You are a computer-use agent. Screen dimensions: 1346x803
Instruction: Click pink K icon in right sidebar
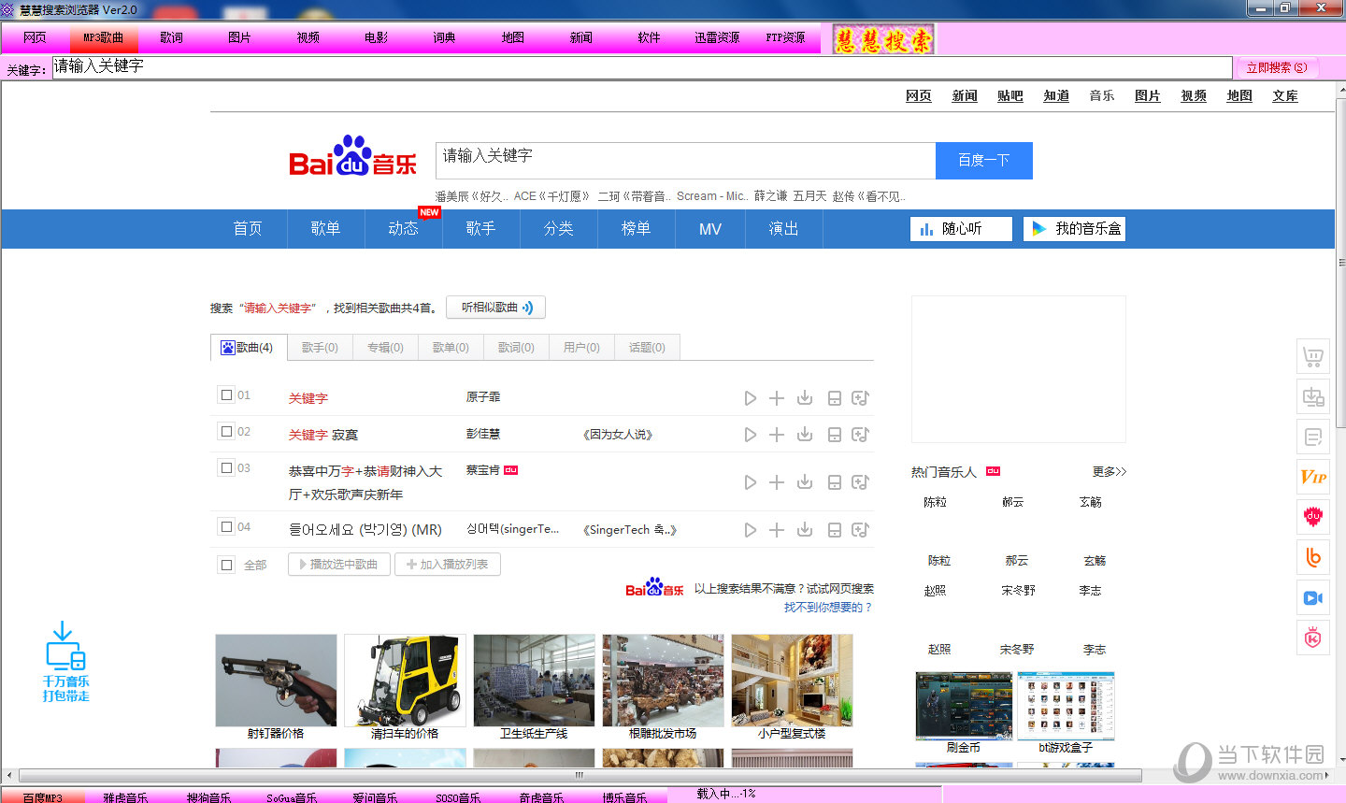[x=1313, y=638]
